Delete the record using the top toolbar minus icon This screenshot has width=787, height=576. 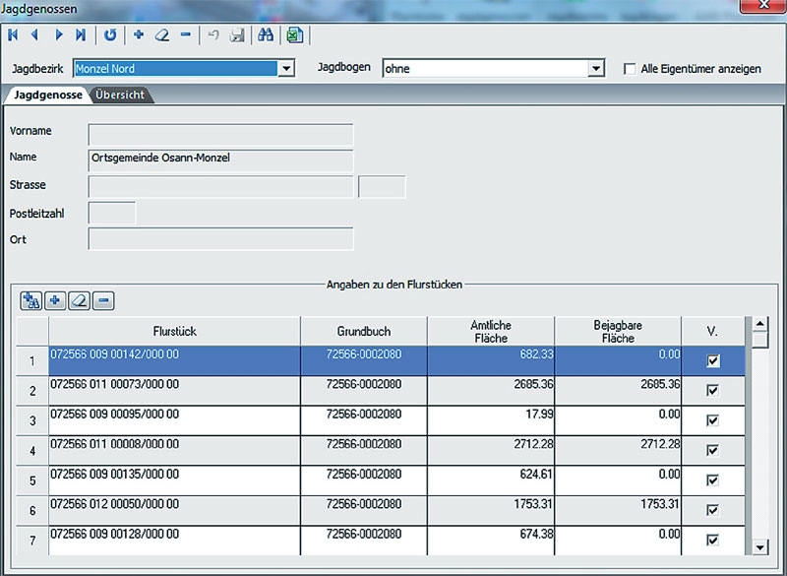coord(186,34)
